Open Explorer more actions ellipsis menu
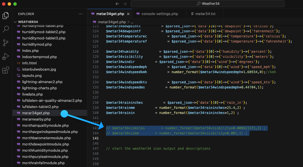Image resolution: width=303 pixels, height=167 pixels. click(80, 14)
